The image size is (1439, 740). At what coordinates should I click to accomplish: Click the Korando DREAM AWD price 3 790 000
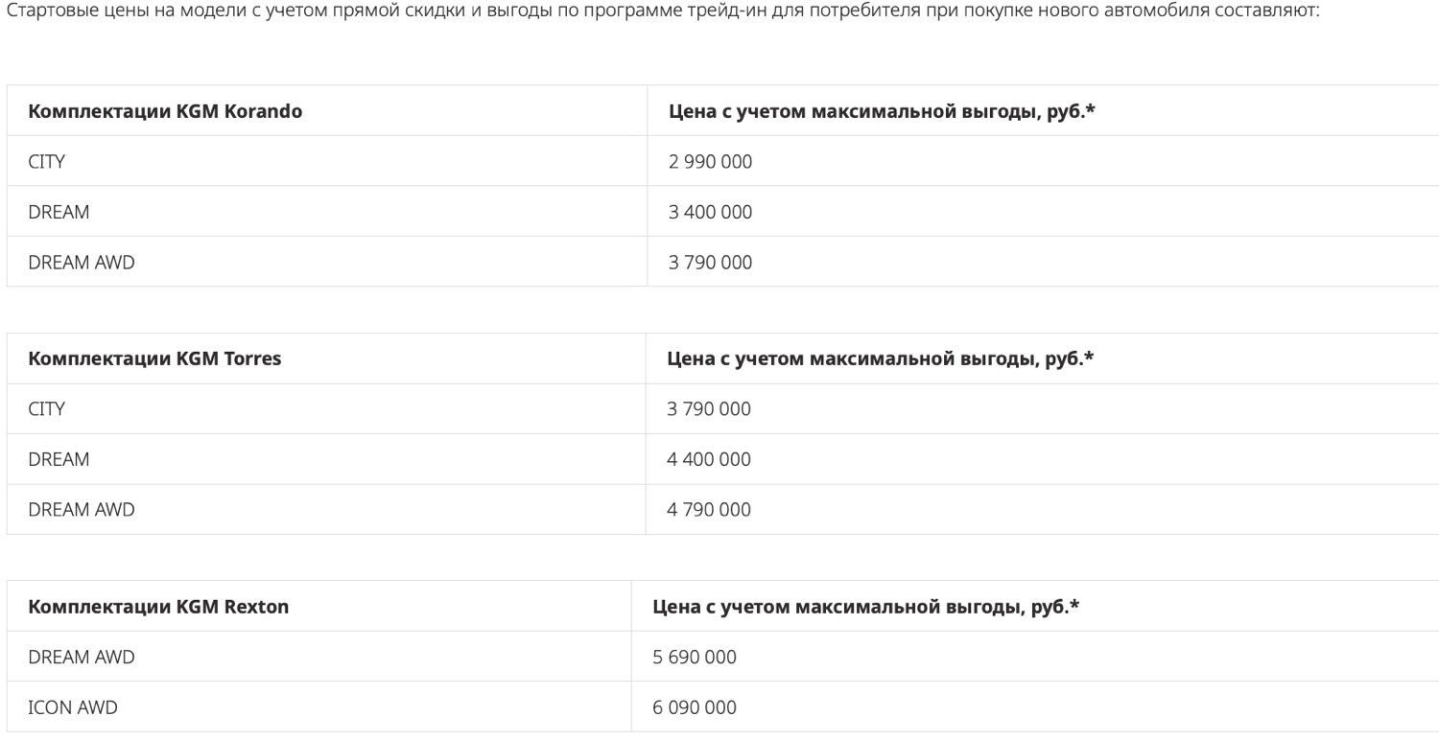pos(711,263)
